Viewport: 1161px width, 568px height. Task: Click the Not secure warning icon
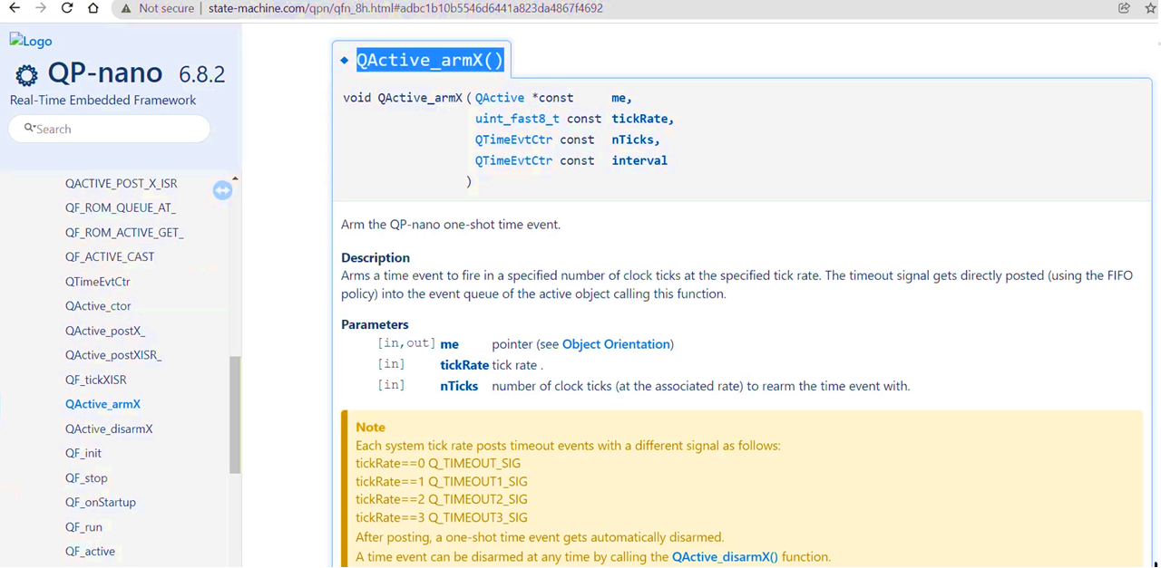coord(126,8)
